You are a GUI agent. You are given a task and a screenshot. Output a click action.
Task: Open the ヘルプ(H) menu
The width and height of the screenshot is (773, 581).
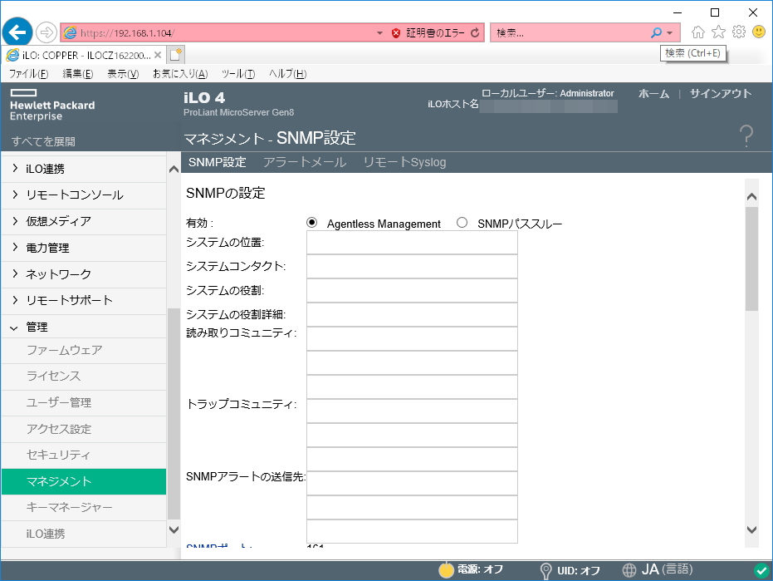click(288, 73)
